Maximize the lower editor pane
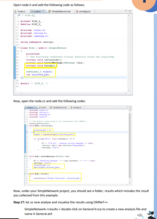The height and width of the screenshot is (219, 157). (x=131, y=107)
